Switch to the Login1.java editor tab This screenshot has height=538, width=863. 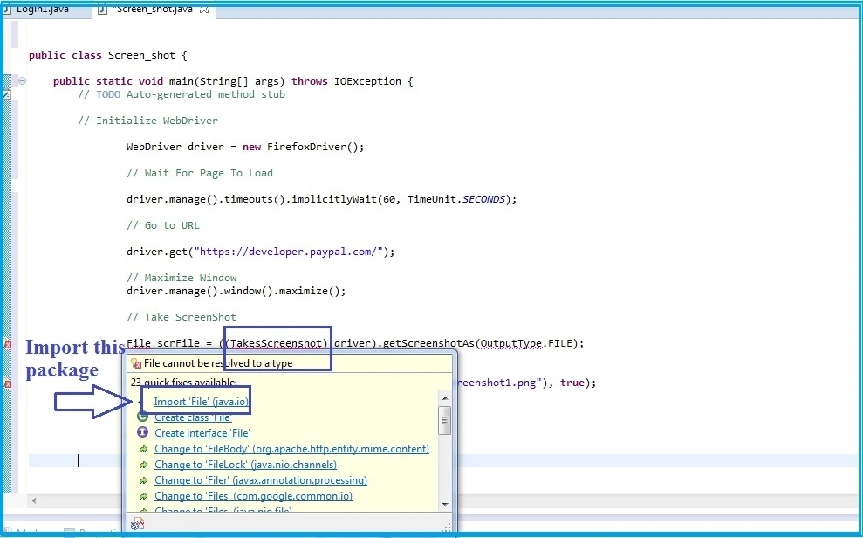[x=43, y=10]
